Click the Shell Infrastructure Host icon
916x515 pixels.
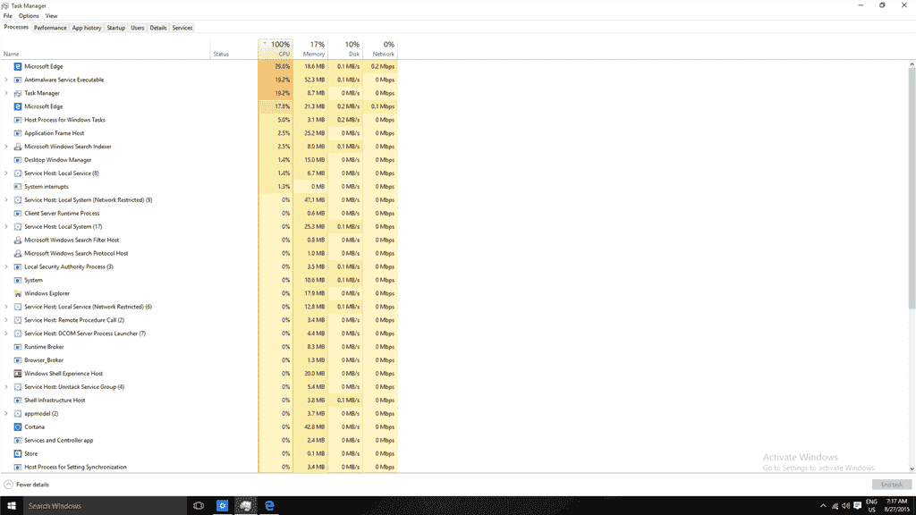[18, 400]
